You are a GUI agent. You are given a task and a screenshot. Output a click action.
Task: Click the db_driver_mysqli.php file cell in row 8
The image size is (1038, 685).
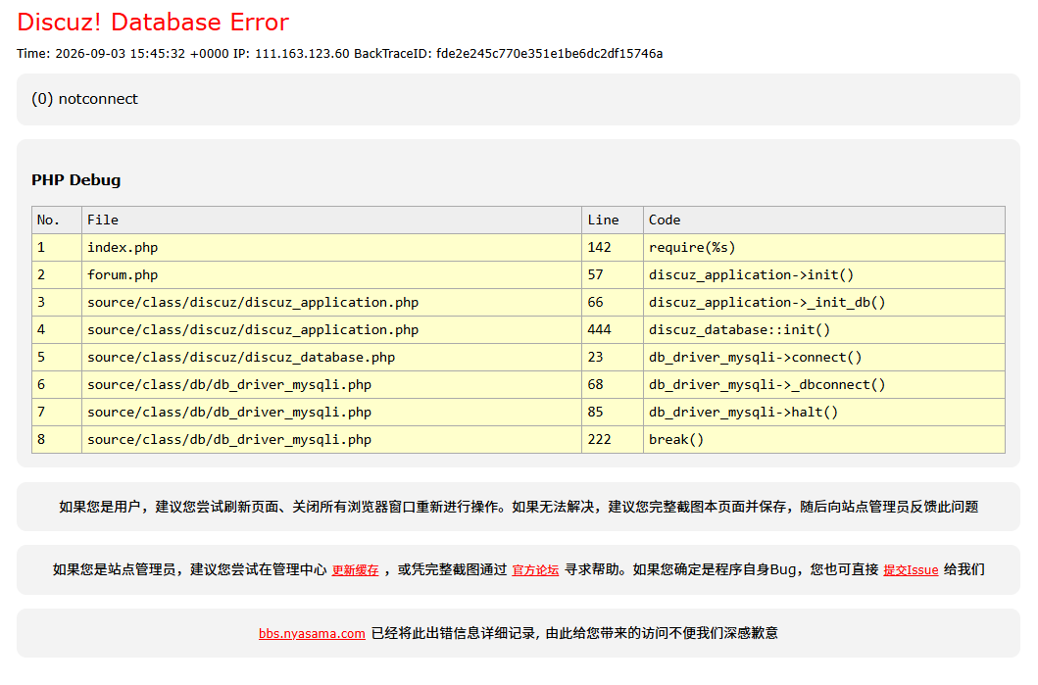click(331, 439)
